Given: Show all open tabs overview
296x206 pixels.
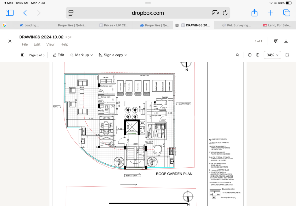Looking at the screenshot, I should pos(286,13).
